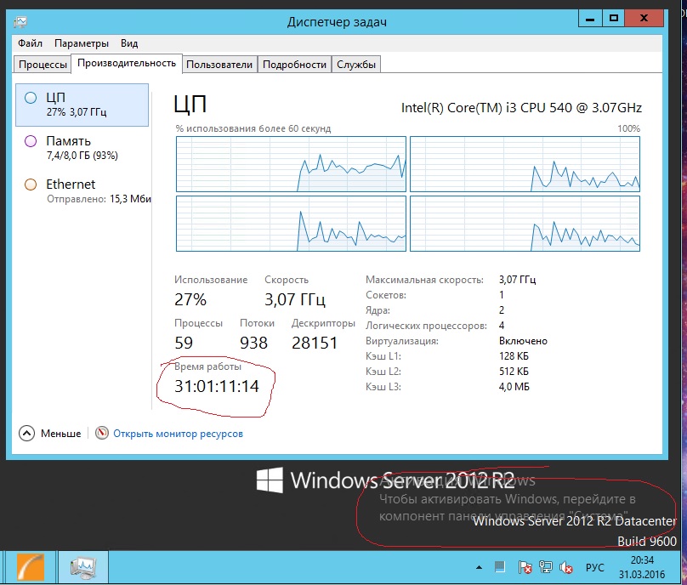Click the Меньше button label
Screen dimensions: 687x585
click(61, 434)
